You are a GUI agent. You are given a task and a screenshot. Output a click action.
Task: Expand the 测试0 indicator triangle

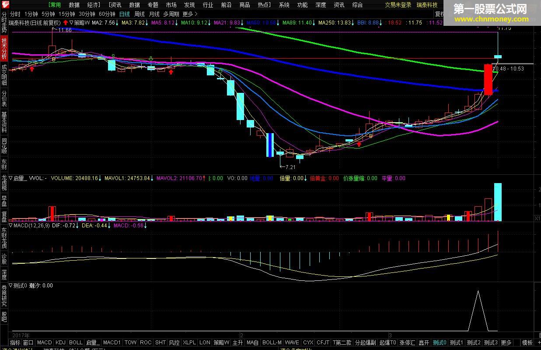click(x=11, y=286)
